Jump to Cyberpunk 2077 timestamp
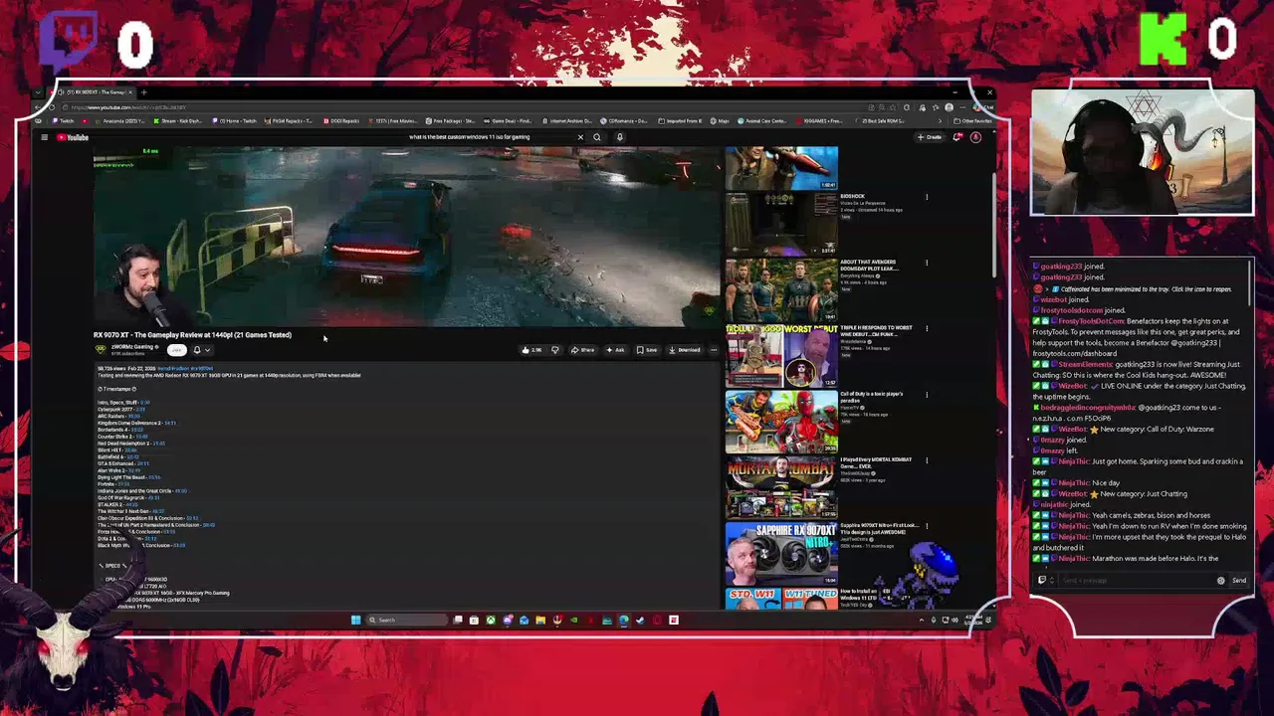The height and width of the screenshot is (716, 1274). pos(140,409)
